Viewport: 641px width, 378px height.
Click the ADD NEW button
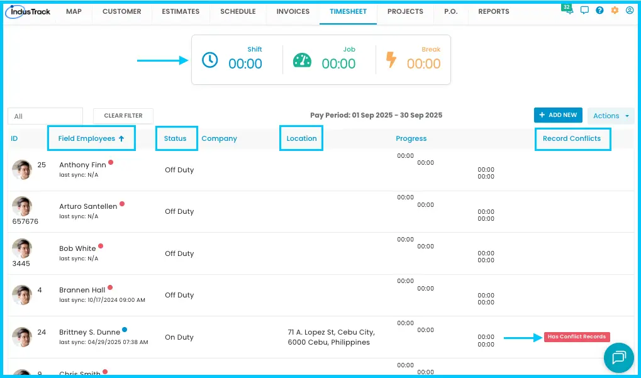(x=558, y=115)
